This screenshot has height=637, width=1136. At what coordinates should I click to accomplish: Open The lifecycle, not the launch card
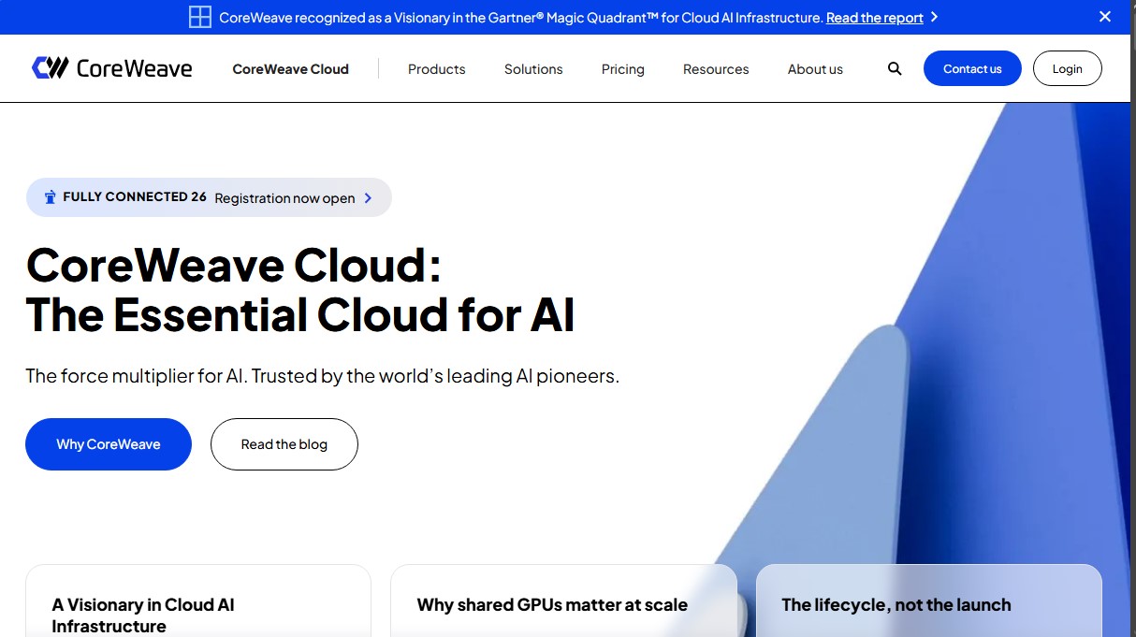click(x=929, y=601)
